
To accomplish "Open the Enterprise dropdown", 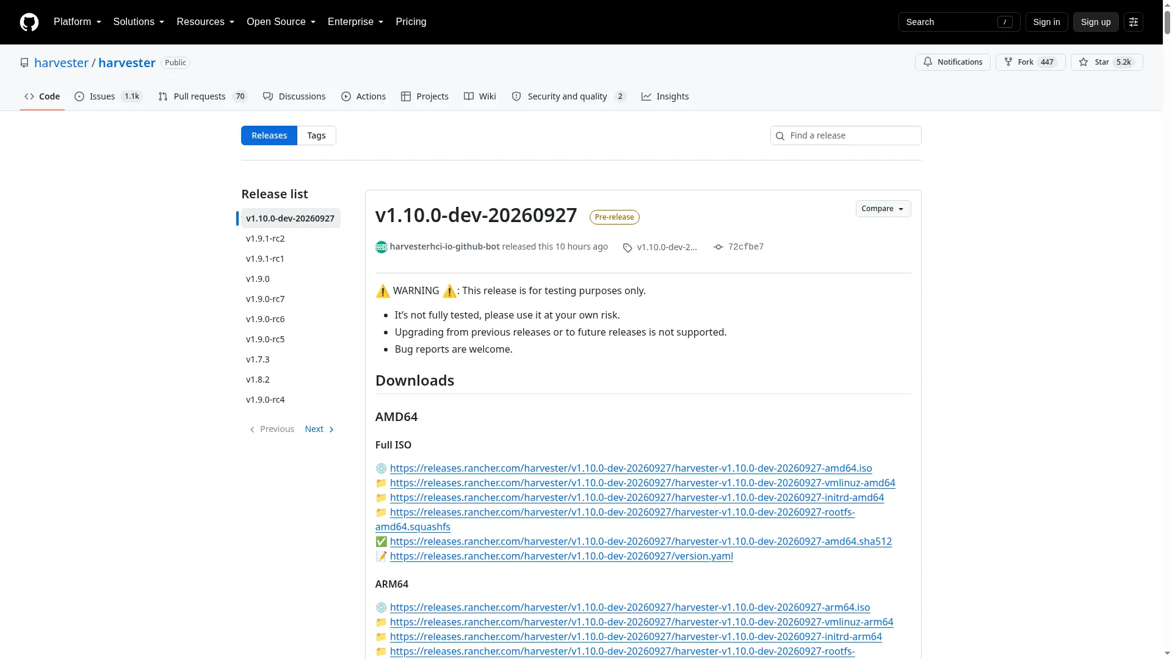I will pos(356,22).
